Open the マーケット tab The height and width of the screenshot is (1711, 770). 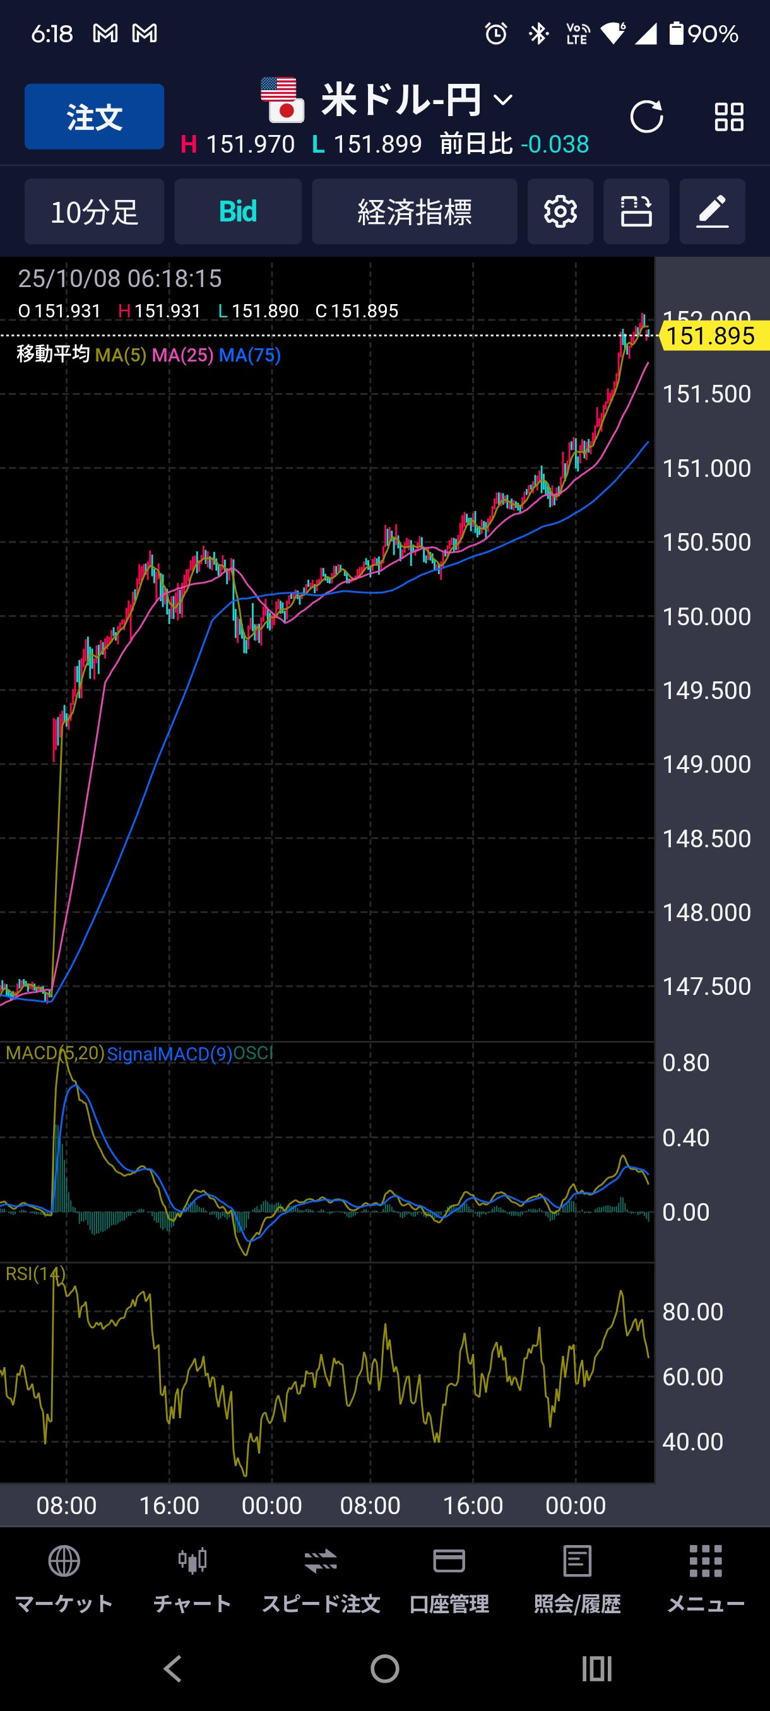click(x=64, y=1580)
